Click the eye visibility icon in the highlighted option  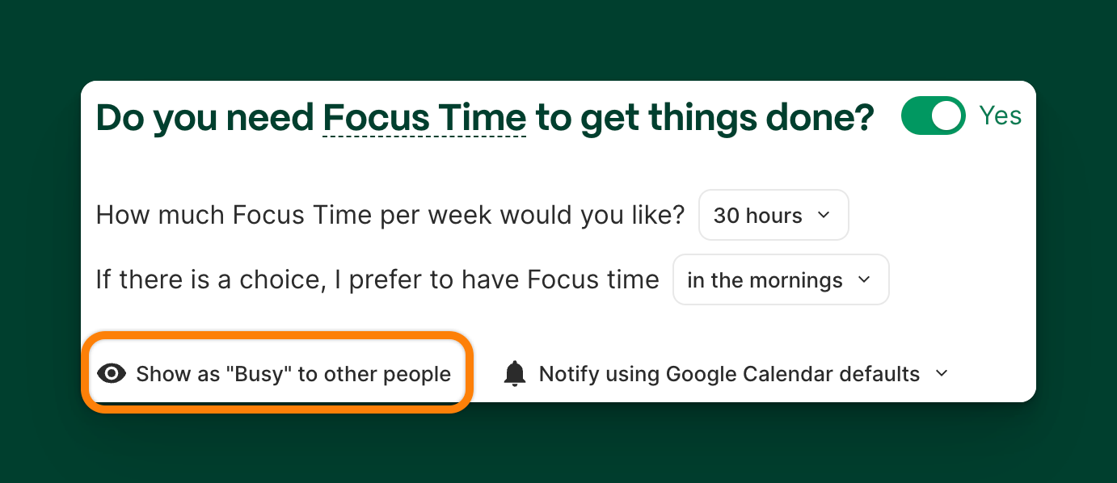(112, 374)
